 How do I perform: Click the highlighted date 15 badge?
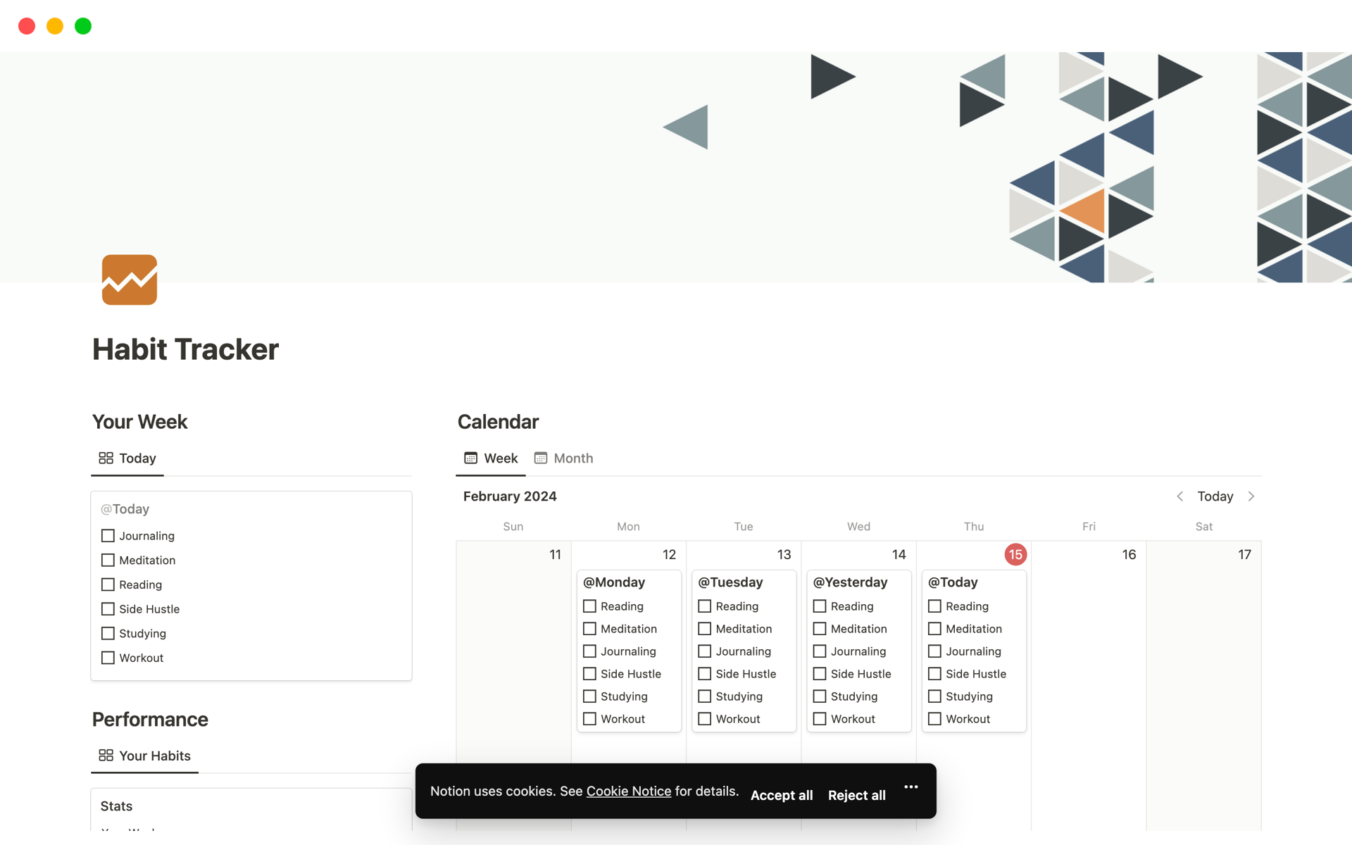(x=1015, y=555)
